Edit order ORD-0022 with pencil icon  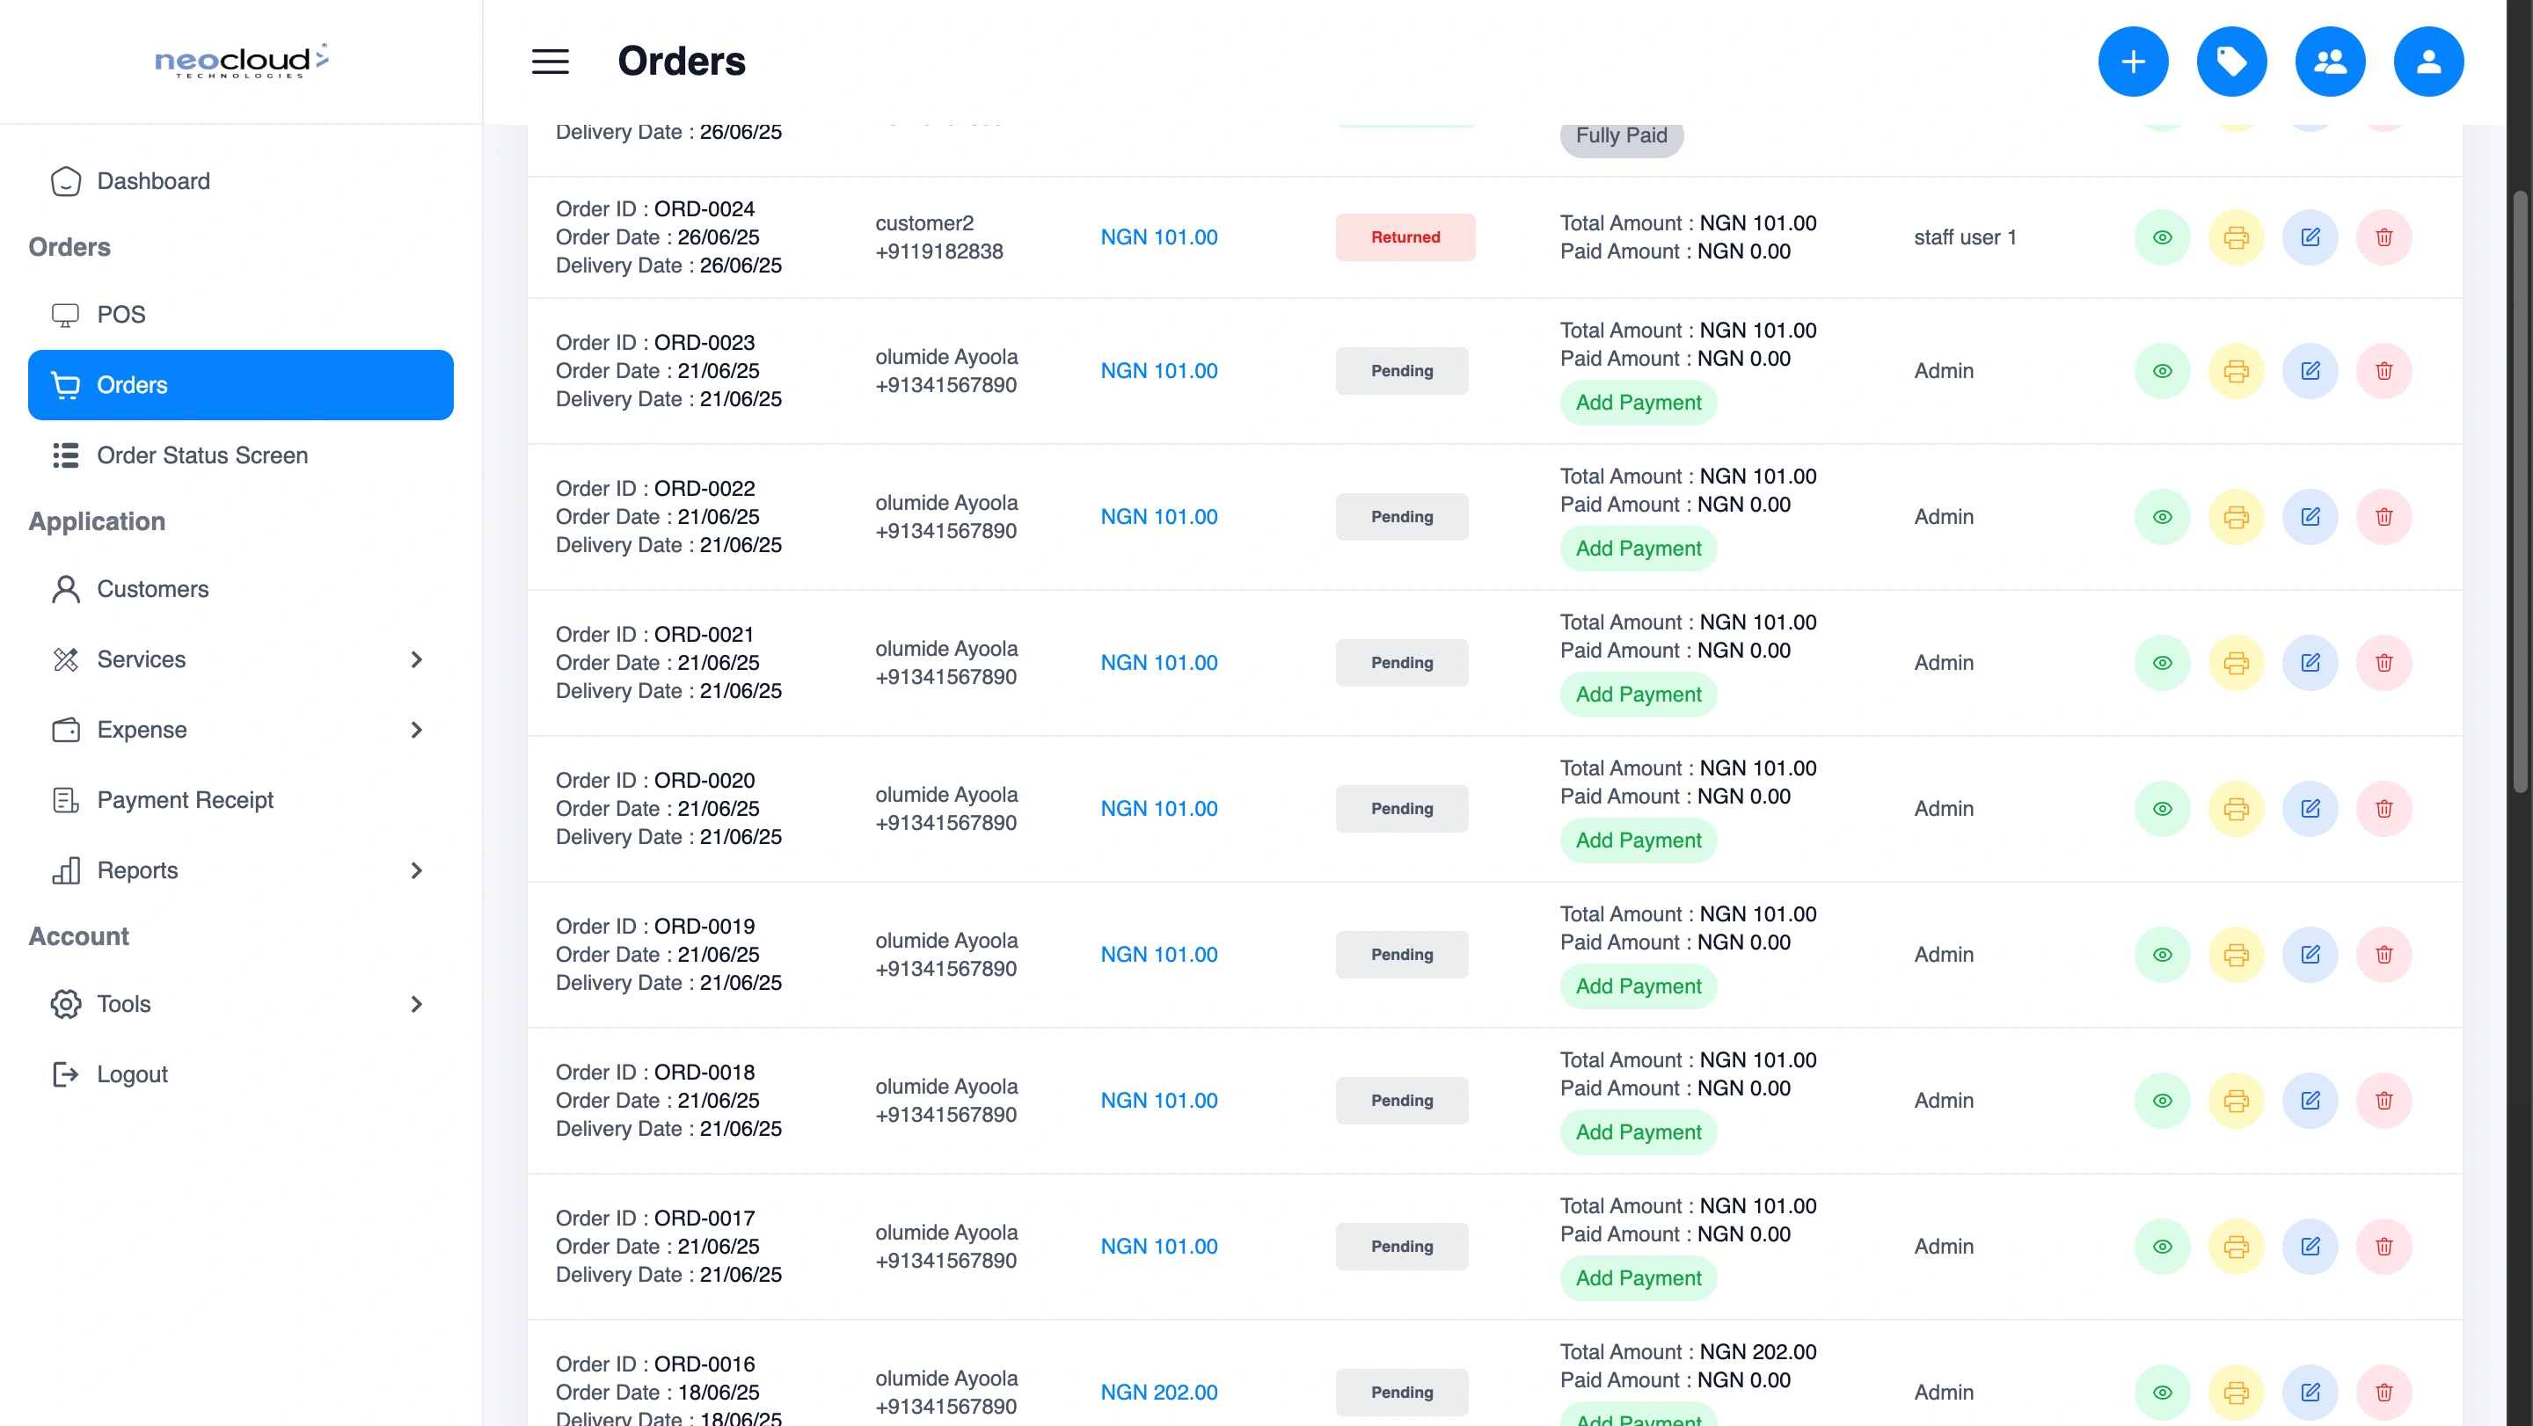(x=2310, y=517)
